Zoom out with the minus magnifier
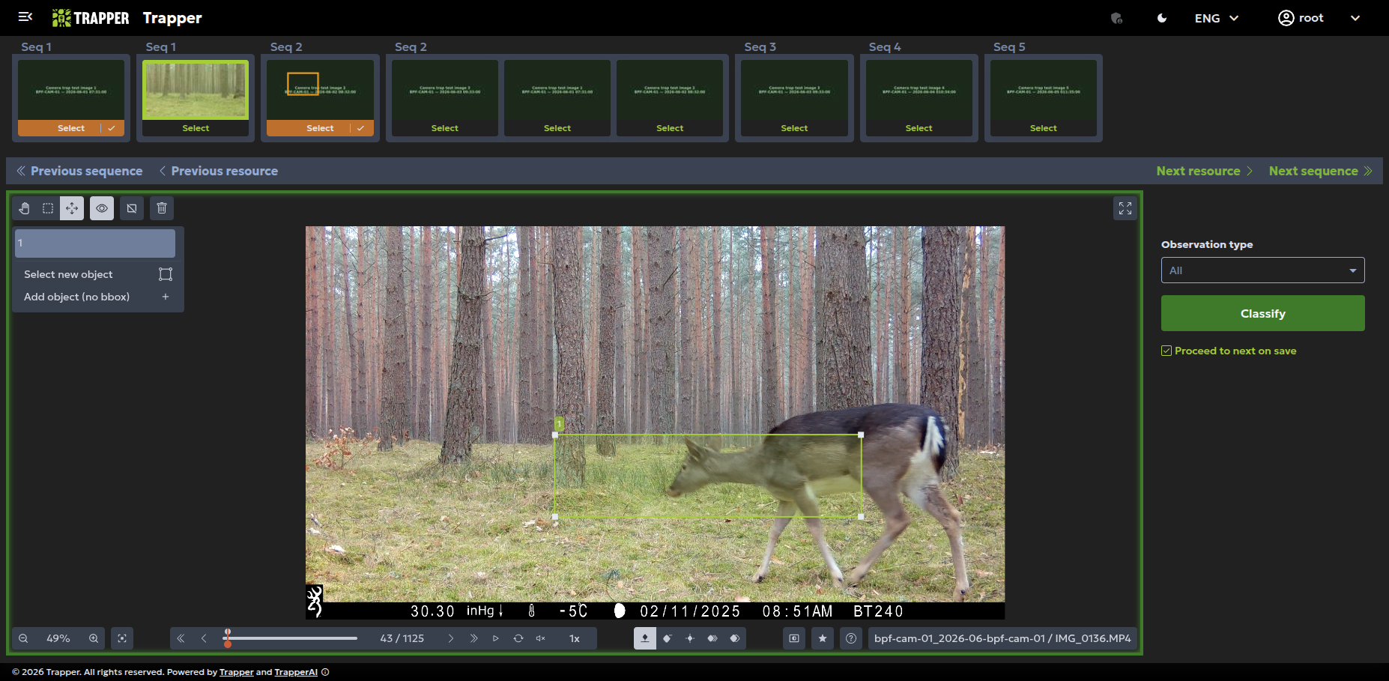 click(x=23, y=638)
